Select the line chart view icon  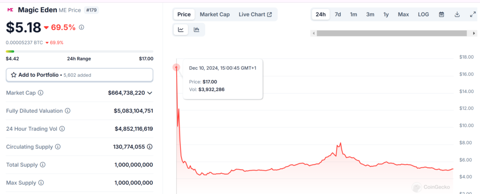coord(181,30)
